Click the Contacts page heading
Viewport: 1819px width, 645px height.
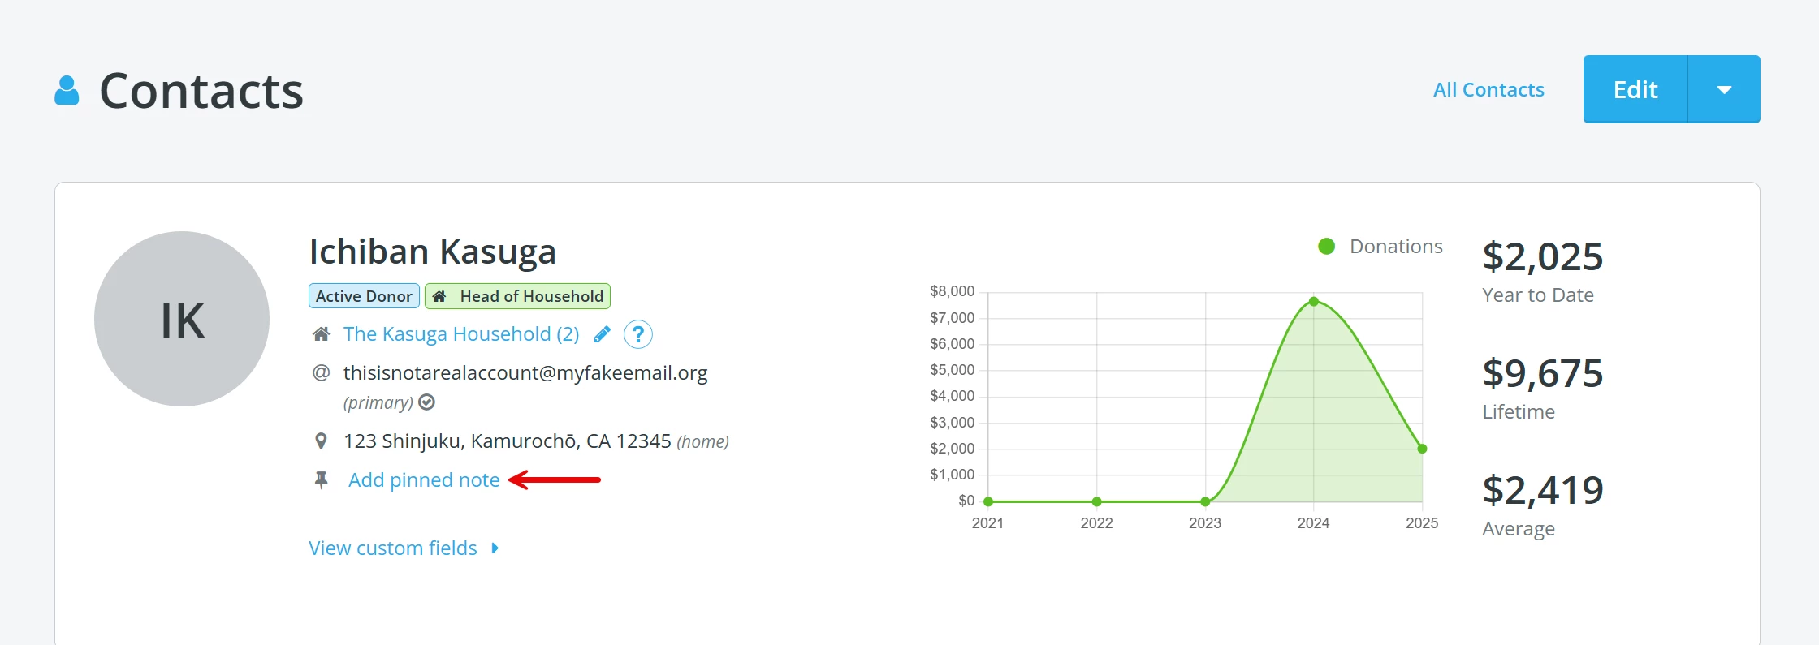point(201,90)
